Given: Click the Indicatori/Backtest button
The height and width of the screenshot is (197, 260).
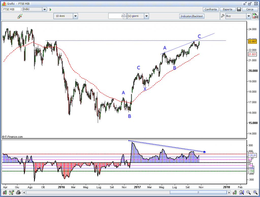Looking at the screenshot, I should click(x=192, y=16).
